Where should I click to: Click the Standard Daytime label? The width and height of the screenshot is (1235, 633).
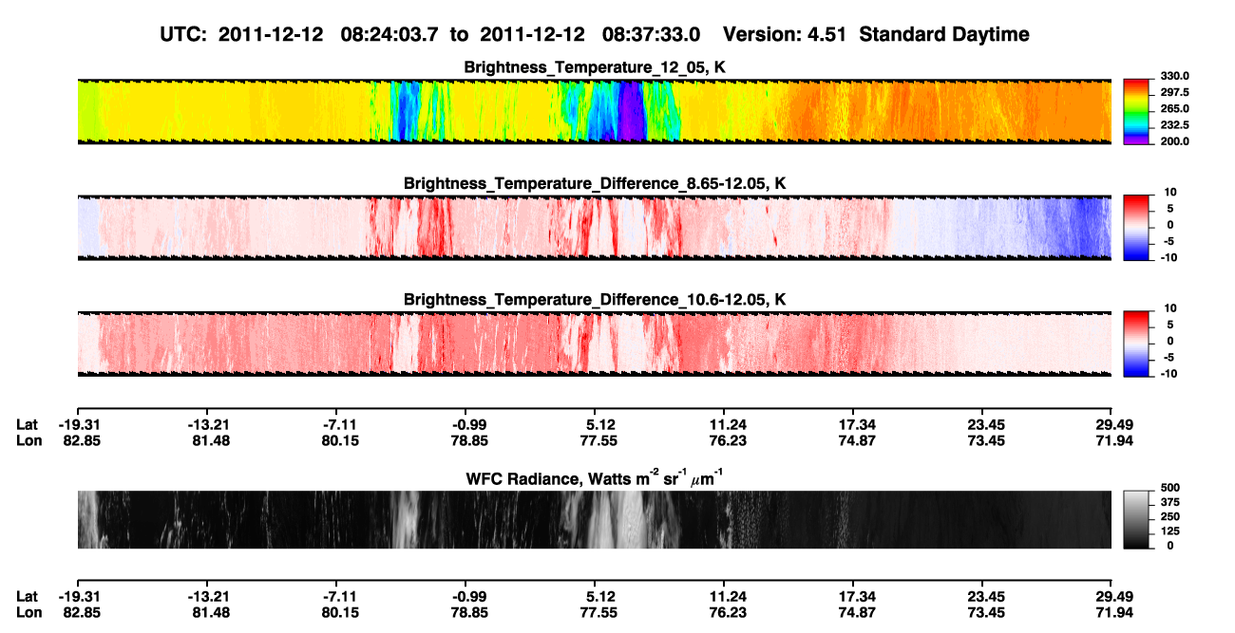(x=944, y=34)
